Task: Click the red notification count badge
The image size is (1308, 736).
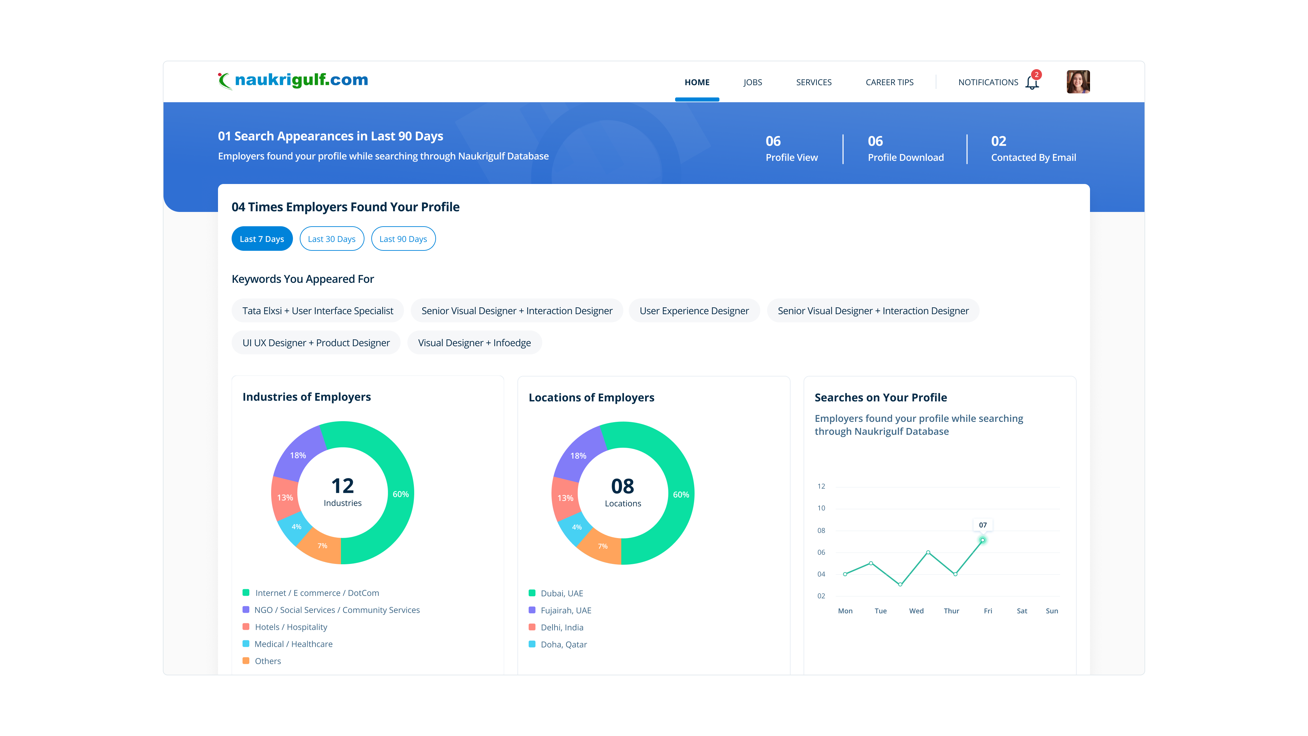Action: (x=1036, y=74)
